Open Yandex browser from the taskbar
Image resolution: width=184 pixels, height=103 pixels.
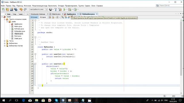click(x=50, y=100)
